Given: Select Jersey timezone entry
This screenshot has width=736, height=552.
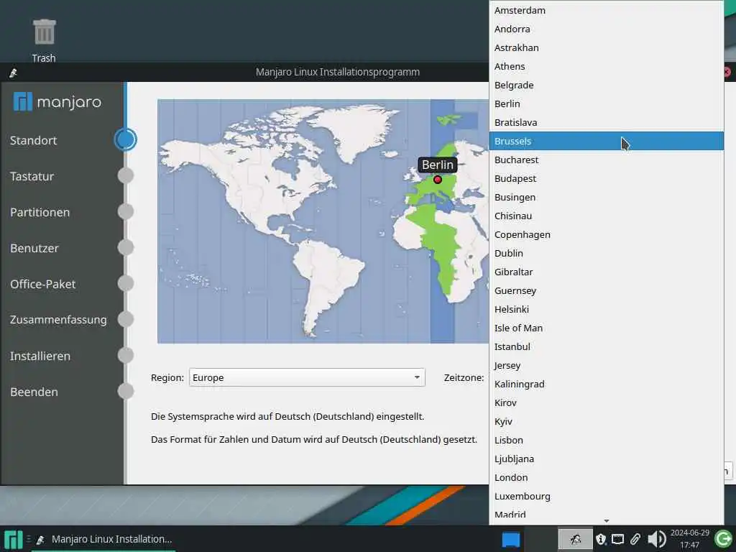Looking at the screenshot, I should (x=607, y=365).
